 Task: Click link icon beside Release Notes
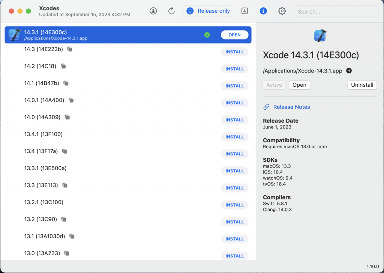coord(266,107)
